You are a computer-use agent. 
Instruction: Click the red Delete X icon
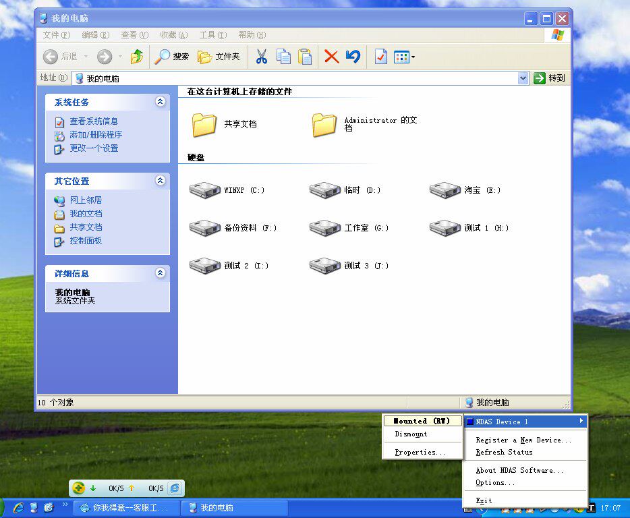point(331,57)
